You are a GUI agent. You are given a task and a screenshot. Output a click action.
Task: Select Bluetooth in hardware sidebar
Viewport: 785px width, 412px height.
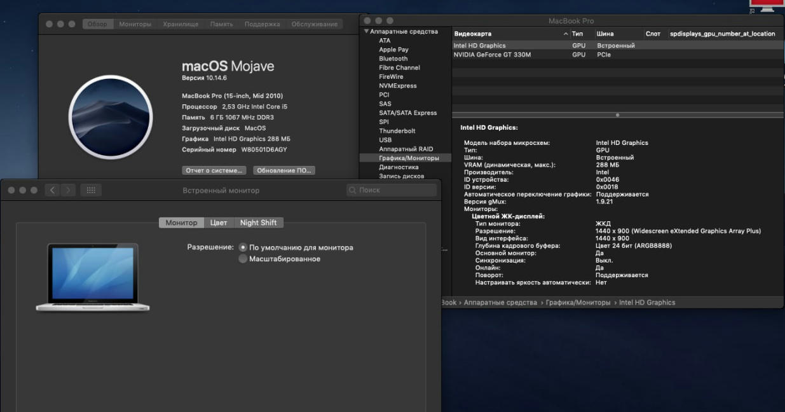coord(393,58)
